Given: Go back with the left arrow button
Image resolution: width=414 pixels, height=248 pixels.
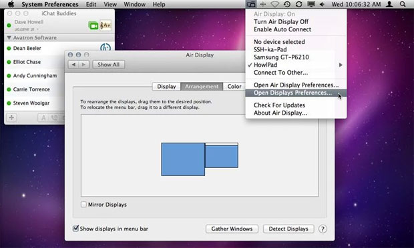Looking at the screenshot, I should tap(73, 65).
